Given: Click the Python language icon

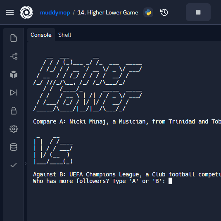Looking at the screenshot, I should 148,12.
